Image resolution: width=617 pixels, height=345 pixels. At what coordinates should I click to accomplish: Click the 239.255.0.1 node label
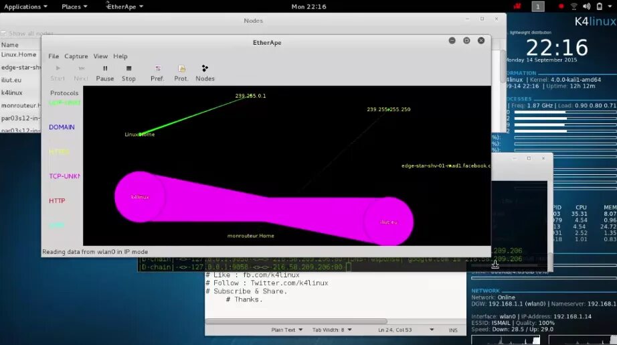[251, 96]
